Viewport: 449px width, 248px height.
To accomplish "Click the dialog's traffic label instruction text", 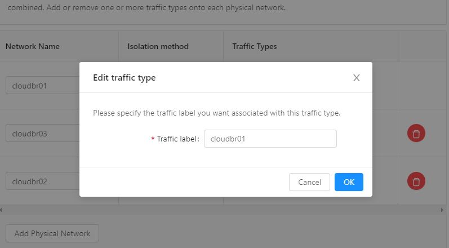I will click(x=217, y=113).
